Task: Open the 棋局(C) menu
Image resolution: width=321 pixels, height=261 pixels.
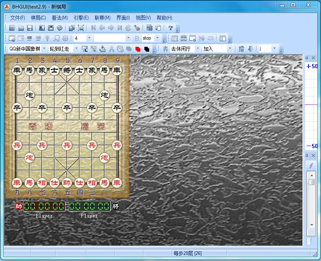Action: pyautogui.click(x=38, y=18)
